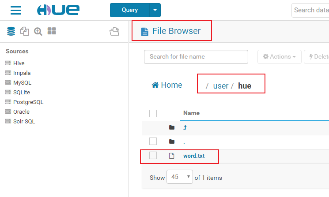
Task: Select SQLite source
Action: 21,92
